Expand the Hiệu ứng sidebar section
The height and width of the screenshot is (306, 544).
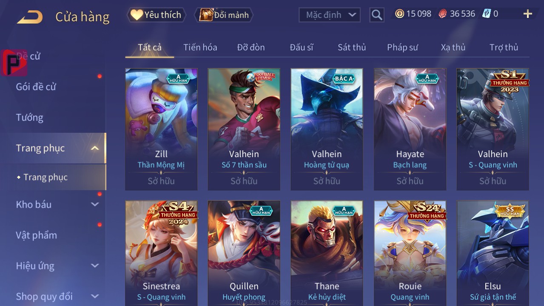[95, 266]
